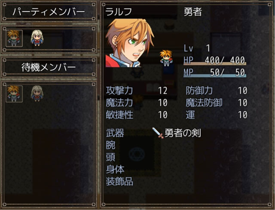This screenshot has height=210, width=275.
Task: Click the small hero sprite beside portrait
Action: pyautogui.click(x=166, y=58)
